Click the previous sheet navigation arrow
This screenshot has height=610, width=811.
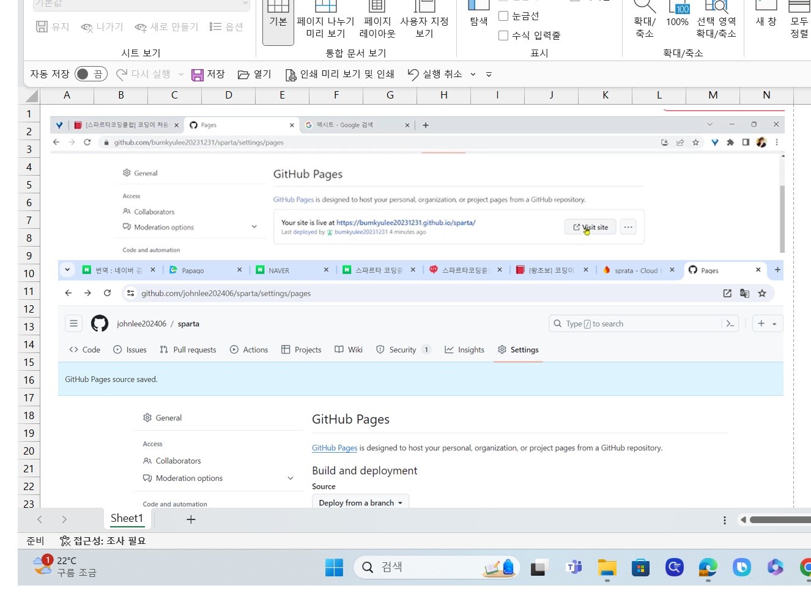pyautogui.click(x=40, y=519)
